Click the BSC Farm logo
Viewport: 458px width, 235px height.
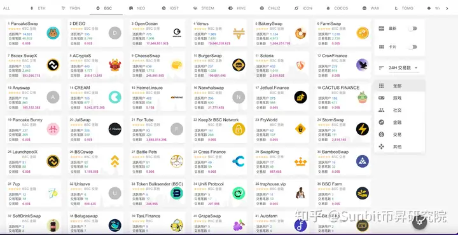[363, 193]
